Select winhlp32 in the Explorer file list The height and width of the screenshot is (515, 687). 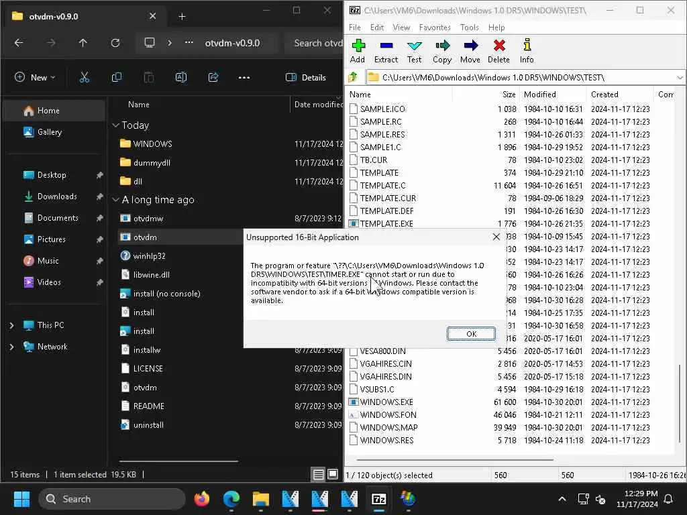[x=149, y=256]
